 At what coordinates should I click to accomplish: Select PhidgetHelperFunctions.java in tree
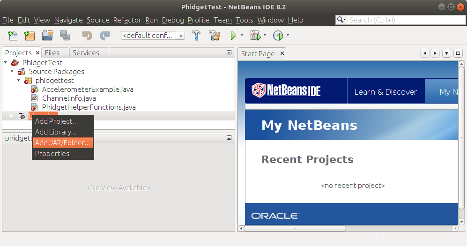click(x=89, y=107)
